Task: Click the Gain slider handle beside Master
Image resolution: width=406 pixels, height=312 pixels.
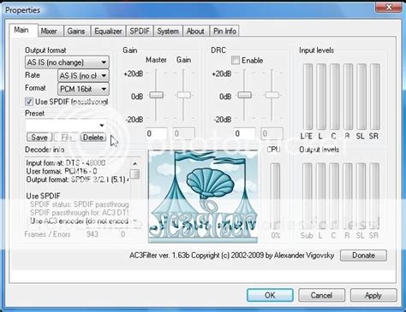Action: pos(183,95)
